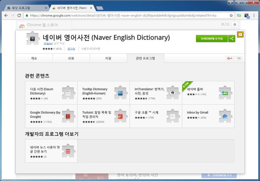
Task: Close the 네이버 영어사전 browser tab
Action: click(91, 8)
